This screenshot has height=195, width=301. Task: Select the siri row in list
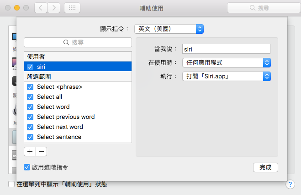tap(78, 67)
